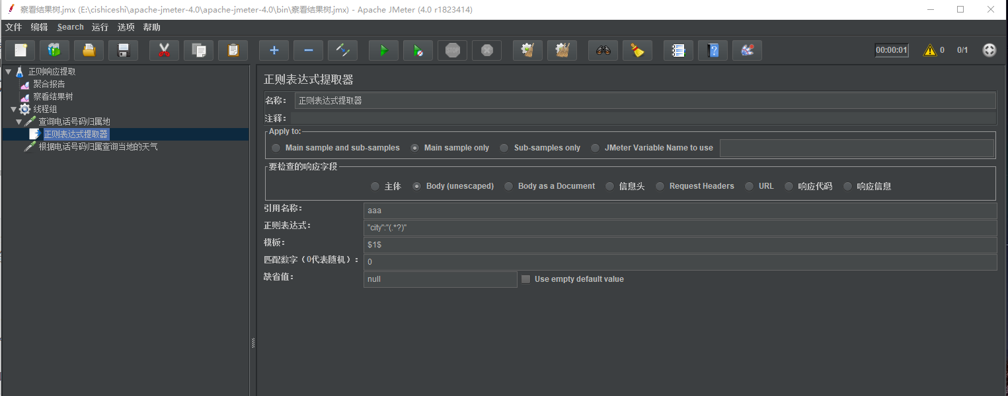Open the Search menu
The width and height of the screenshot is (1008, 396).
coord(70,27)
